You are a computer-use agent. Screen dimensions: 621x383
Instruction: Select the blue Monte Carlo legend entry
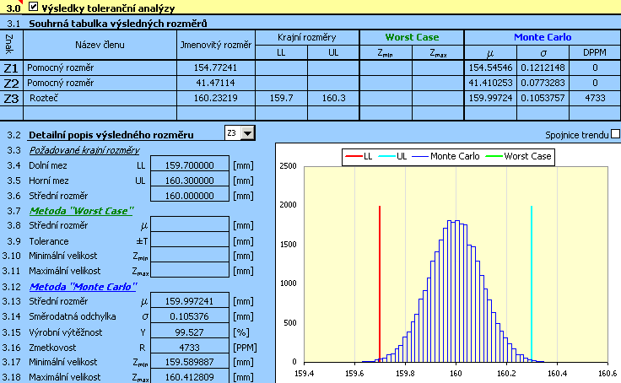tap(445, 156)
